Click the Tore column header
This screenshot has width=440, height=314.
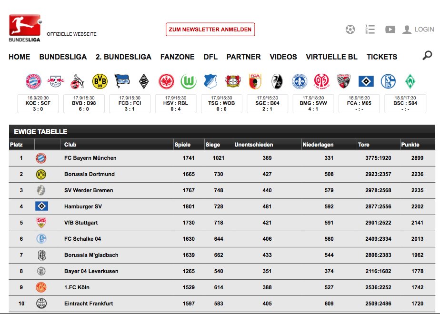coord(363,145)
